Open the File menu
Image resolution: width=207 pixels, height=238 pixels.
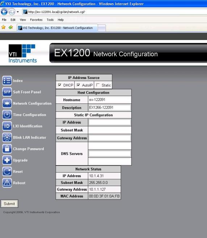[4, 20]
